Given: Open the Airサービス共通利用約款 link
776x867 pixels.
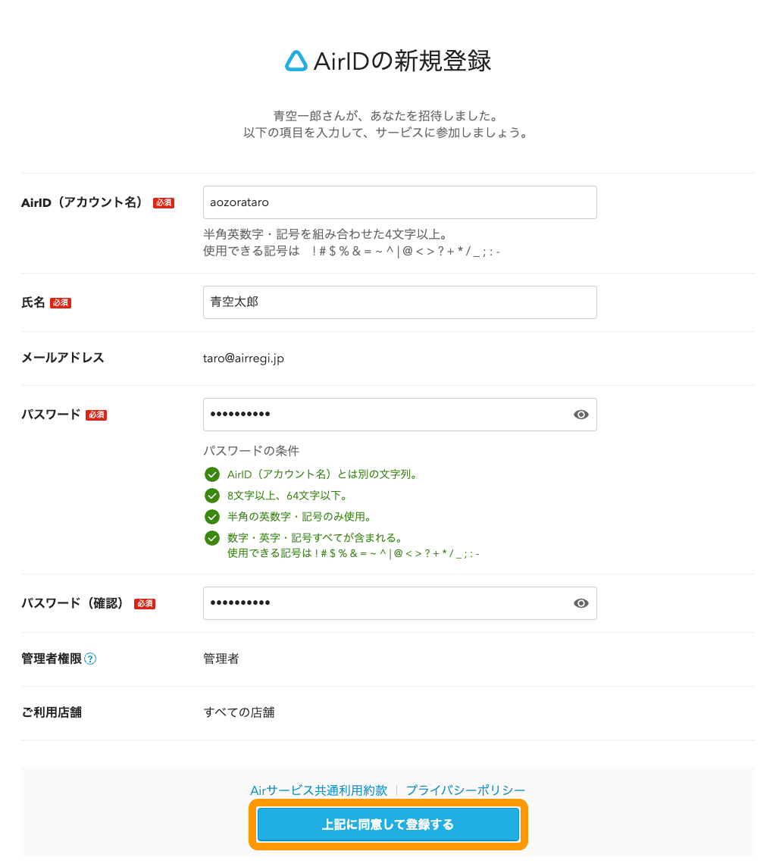Looking at the screenshot, I should [319, 790].
